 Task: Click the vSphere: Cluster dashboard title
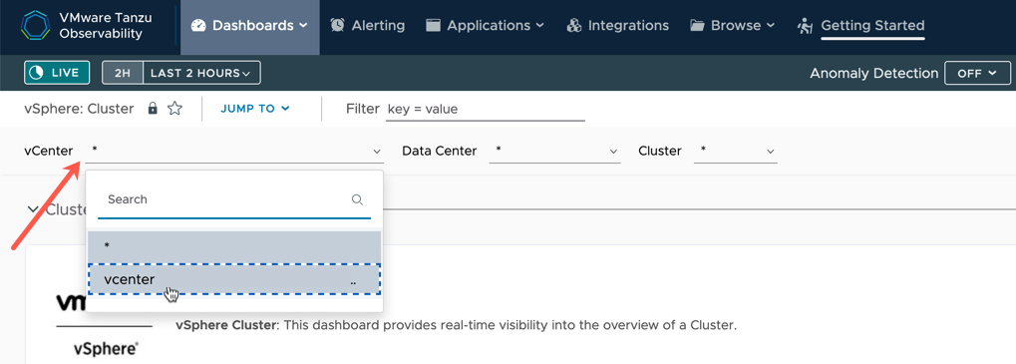point(79,109)
